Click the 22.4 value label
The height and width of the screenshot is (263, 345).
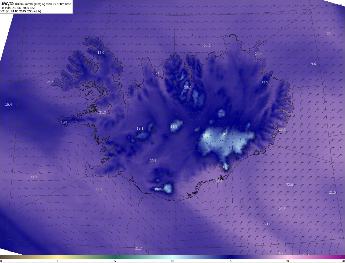330,34
